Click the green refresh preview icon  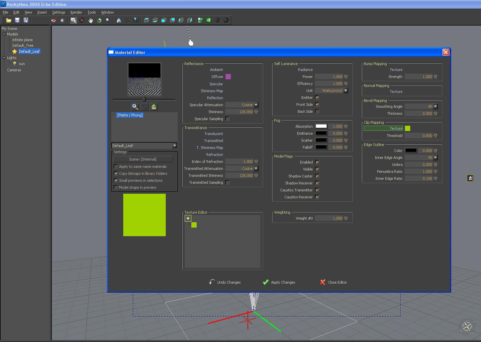154,107
